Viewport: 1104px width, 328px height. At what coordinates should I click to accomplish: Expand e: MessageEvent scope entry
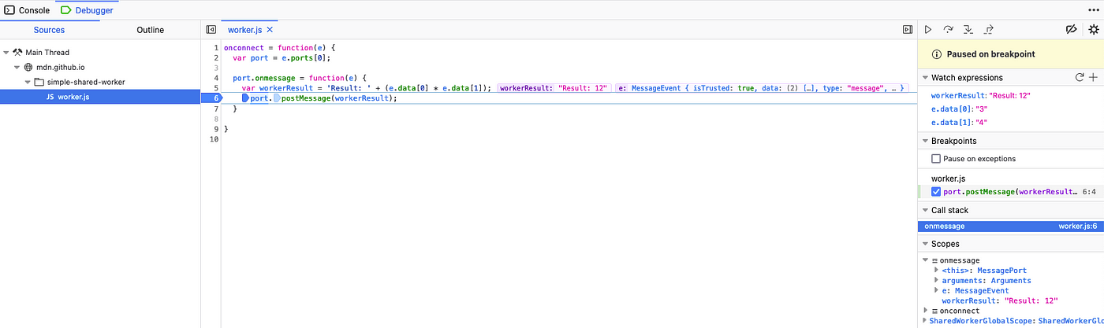936,291
